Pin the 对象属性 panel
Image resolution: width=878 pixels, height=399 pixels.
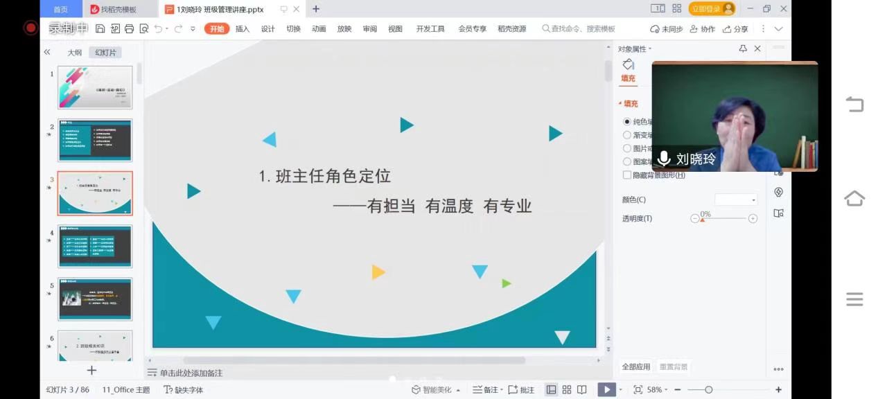point(743,49)
